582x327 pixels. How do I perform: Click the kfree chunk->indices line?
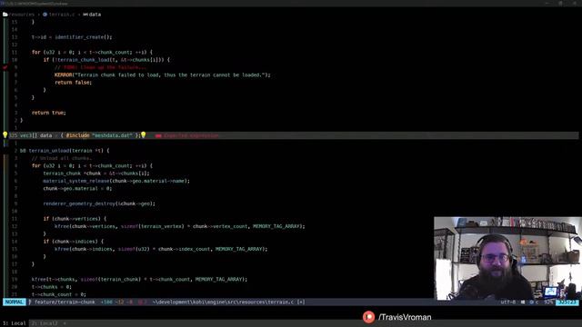161,249
